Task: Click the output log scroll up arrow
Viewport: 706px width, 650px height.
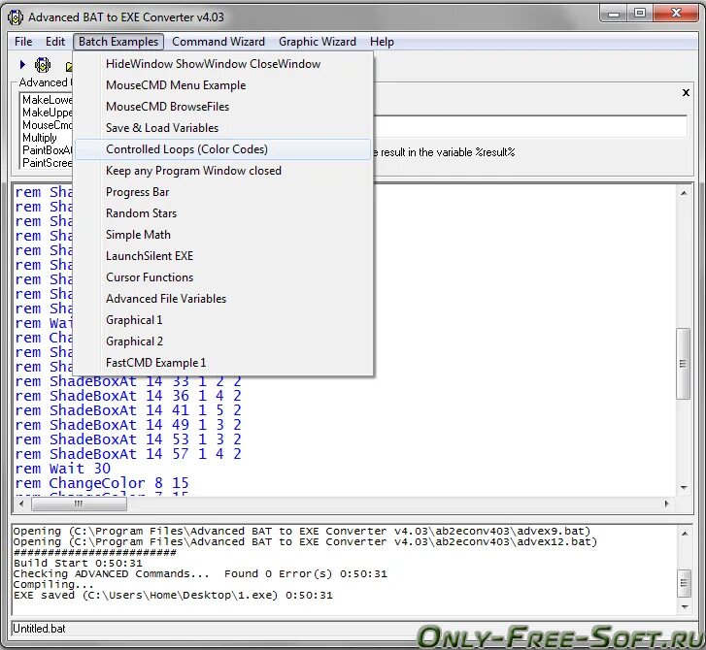Action: pyautogui.click(x=684, y=534)
